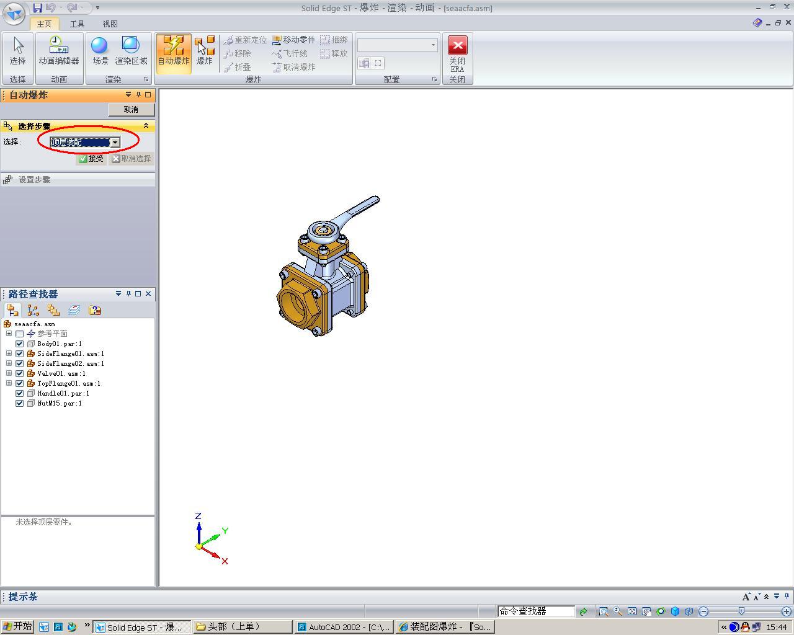The height and width of the screenshot is (635, 794).
Task: Click the rotate view icon in status bar
Action: [x=661, y=611]
